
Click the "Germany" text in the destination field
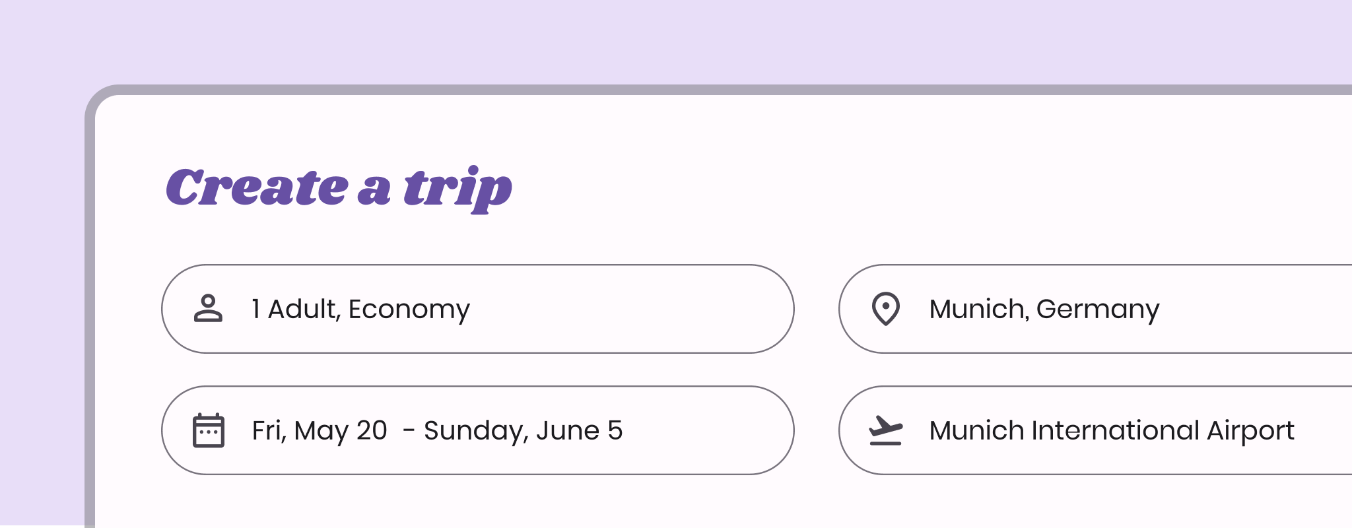coord(1097,309)
